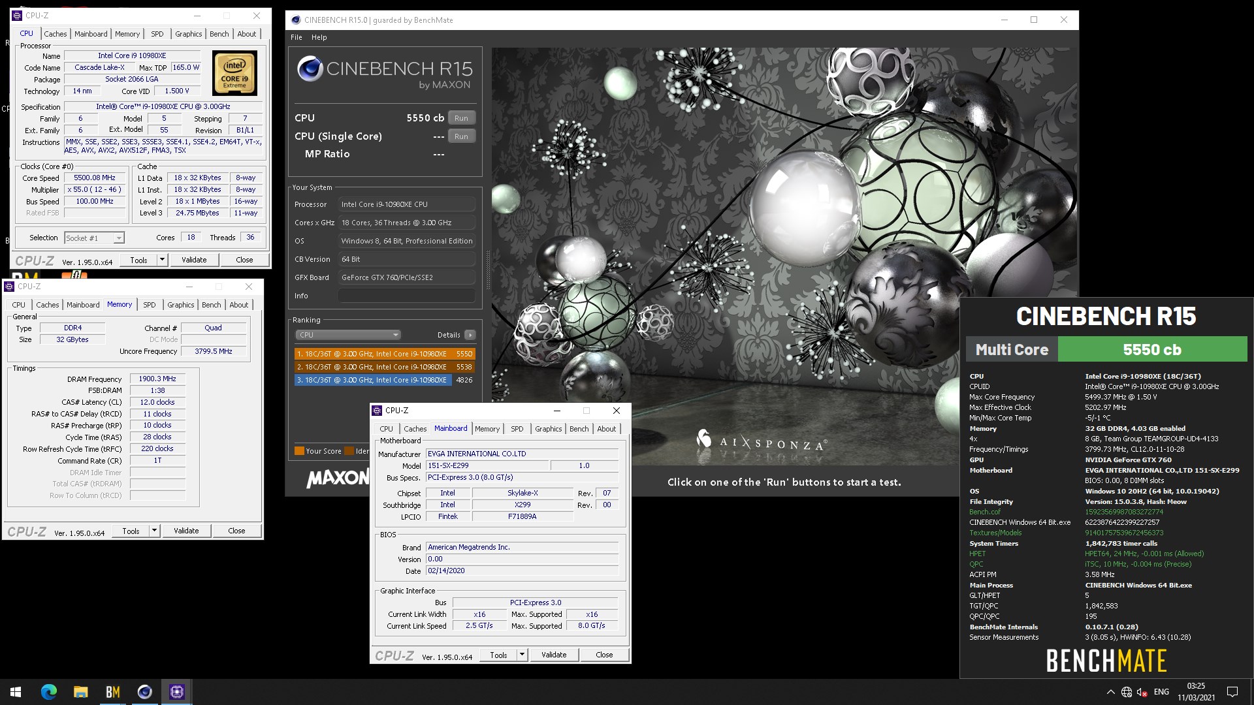Image resolution: width=1254 pixels, height=705 pixels.
Task: Click Specification field in CPU-Z
Action: [x=163, y=106]
